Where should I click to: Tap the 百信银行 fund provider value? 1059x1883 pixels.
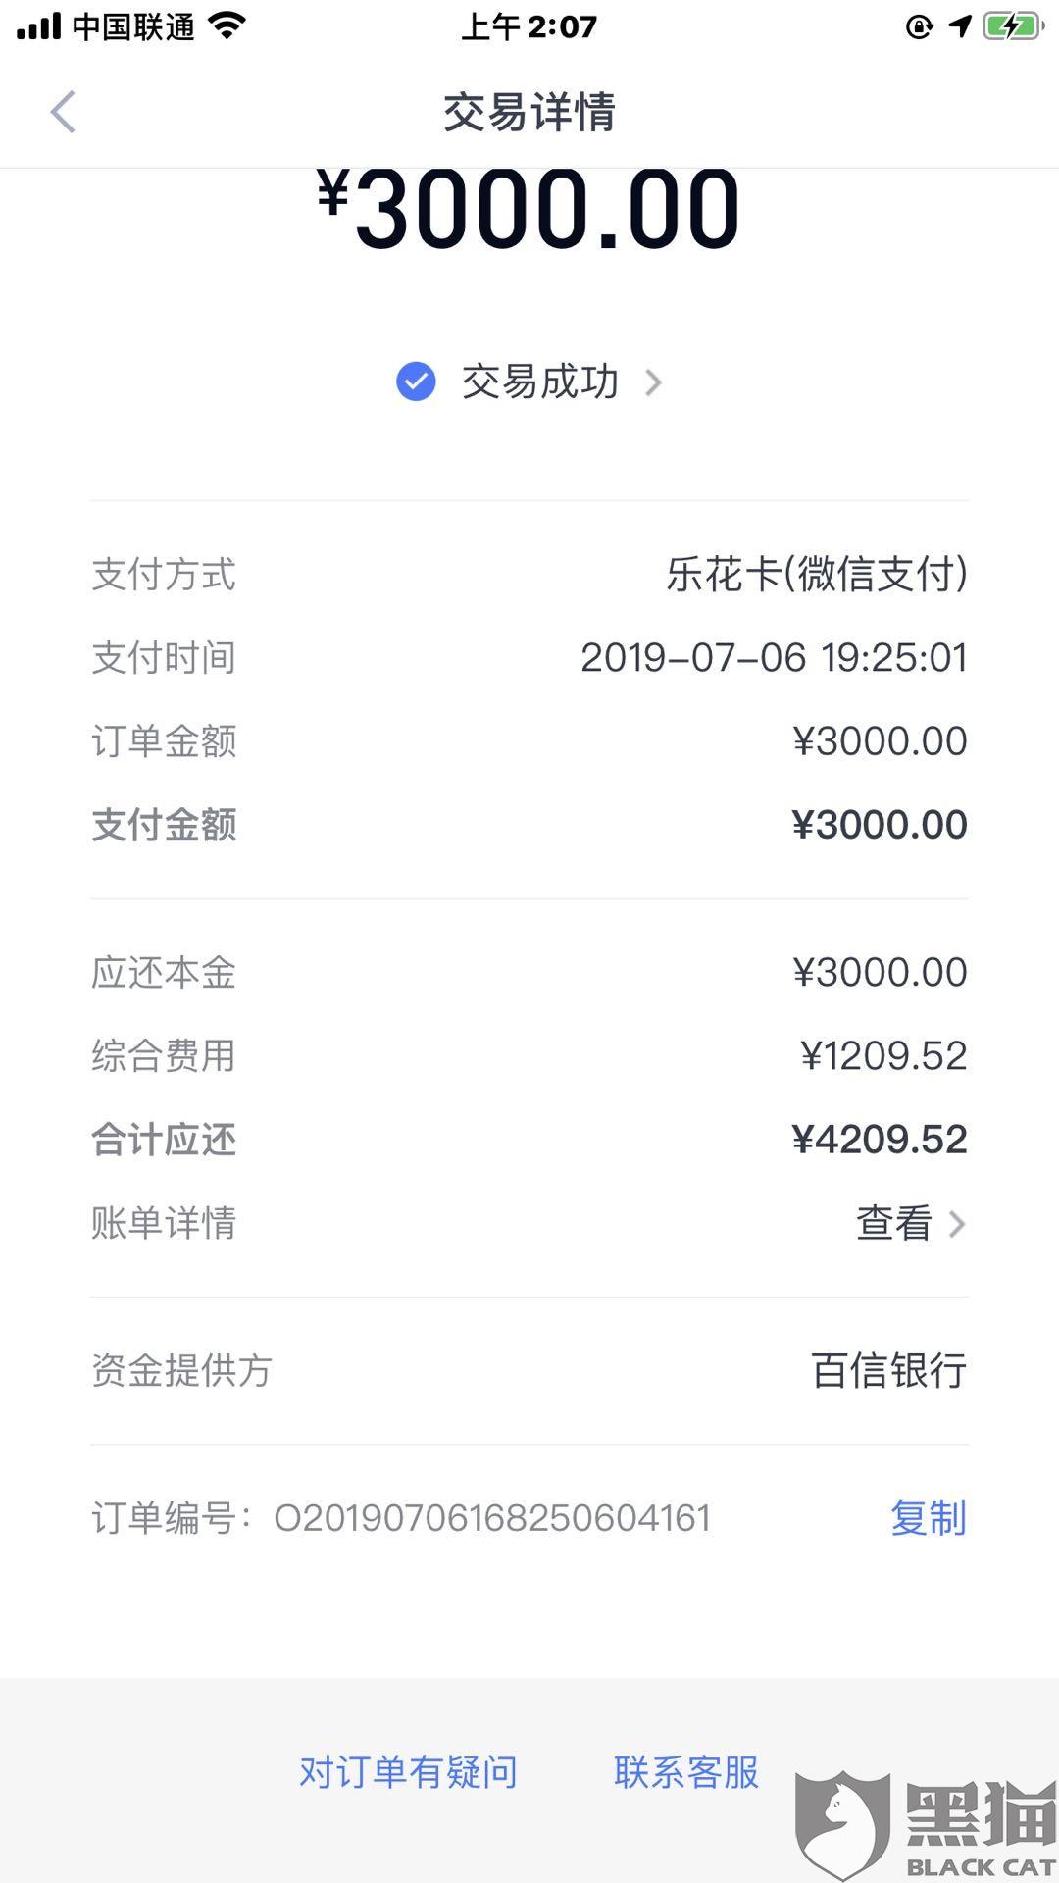tap(888, 1371)
